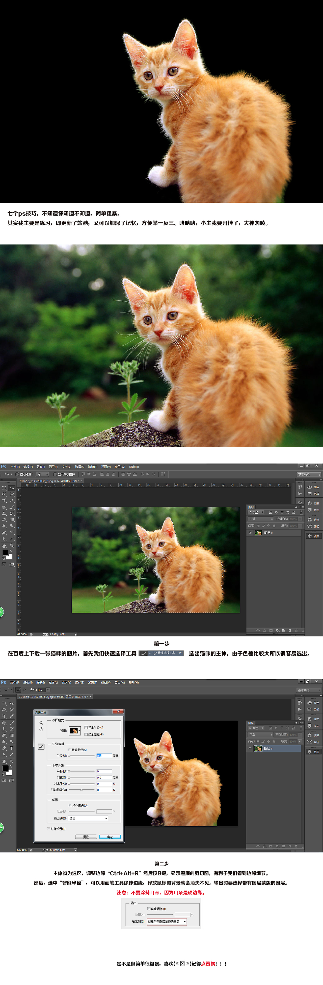Viewport: 323px width, 985px height.
Task: Open the 窗口(W) menu in 调整边缘 Photoshop window
Action: (x=120, y=683)
